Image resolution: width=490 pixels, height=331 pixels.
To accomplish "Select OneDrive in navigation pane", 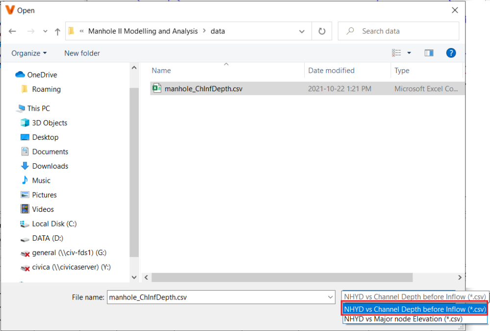I will (x=42, y=75).
